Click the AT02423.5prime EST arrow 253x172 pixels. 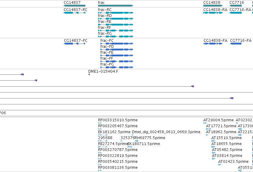pyautogui.click(x=220, y=165)
